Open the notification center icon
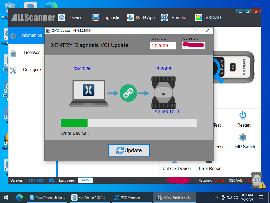The width and height of the screenshot is (270, 203). click(261, 197)
